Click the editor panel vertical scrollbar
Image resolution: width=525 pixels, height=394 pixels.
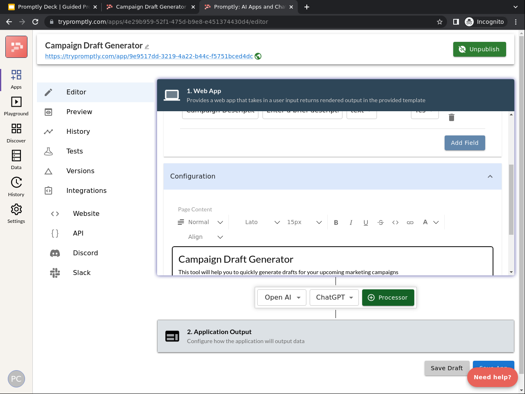[x=511, y=199]
